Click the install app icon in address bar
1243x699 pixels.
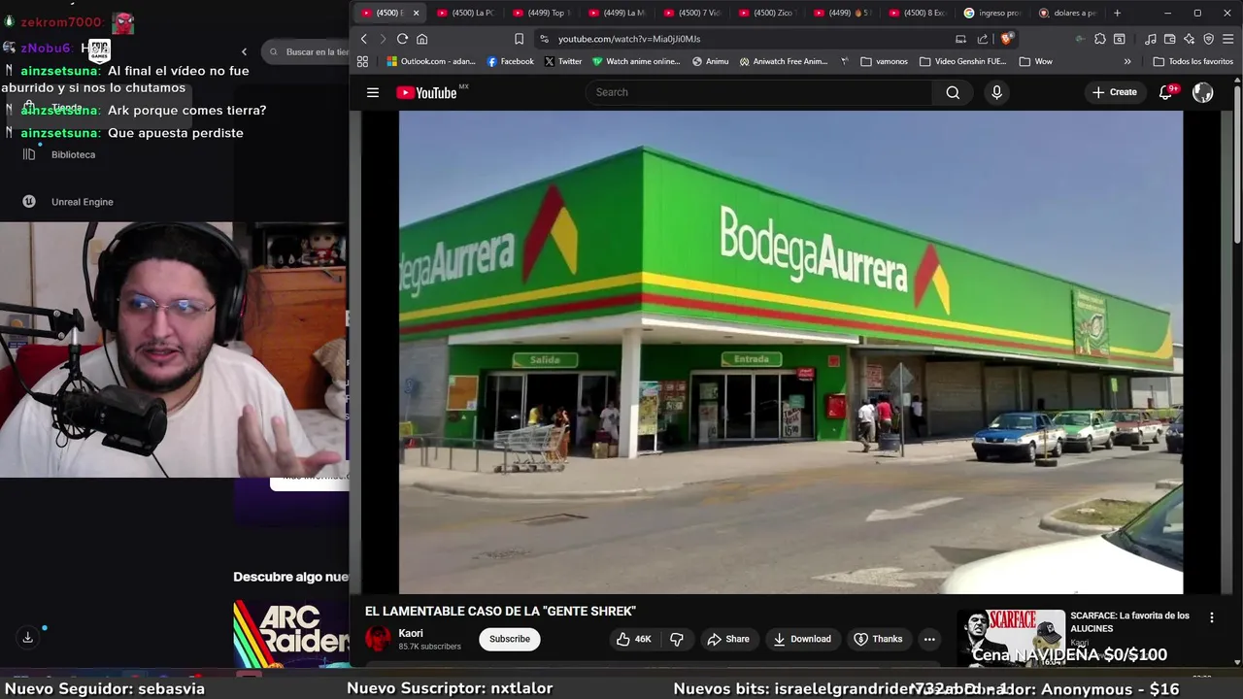pyautogui.click(x=960, y=39)
